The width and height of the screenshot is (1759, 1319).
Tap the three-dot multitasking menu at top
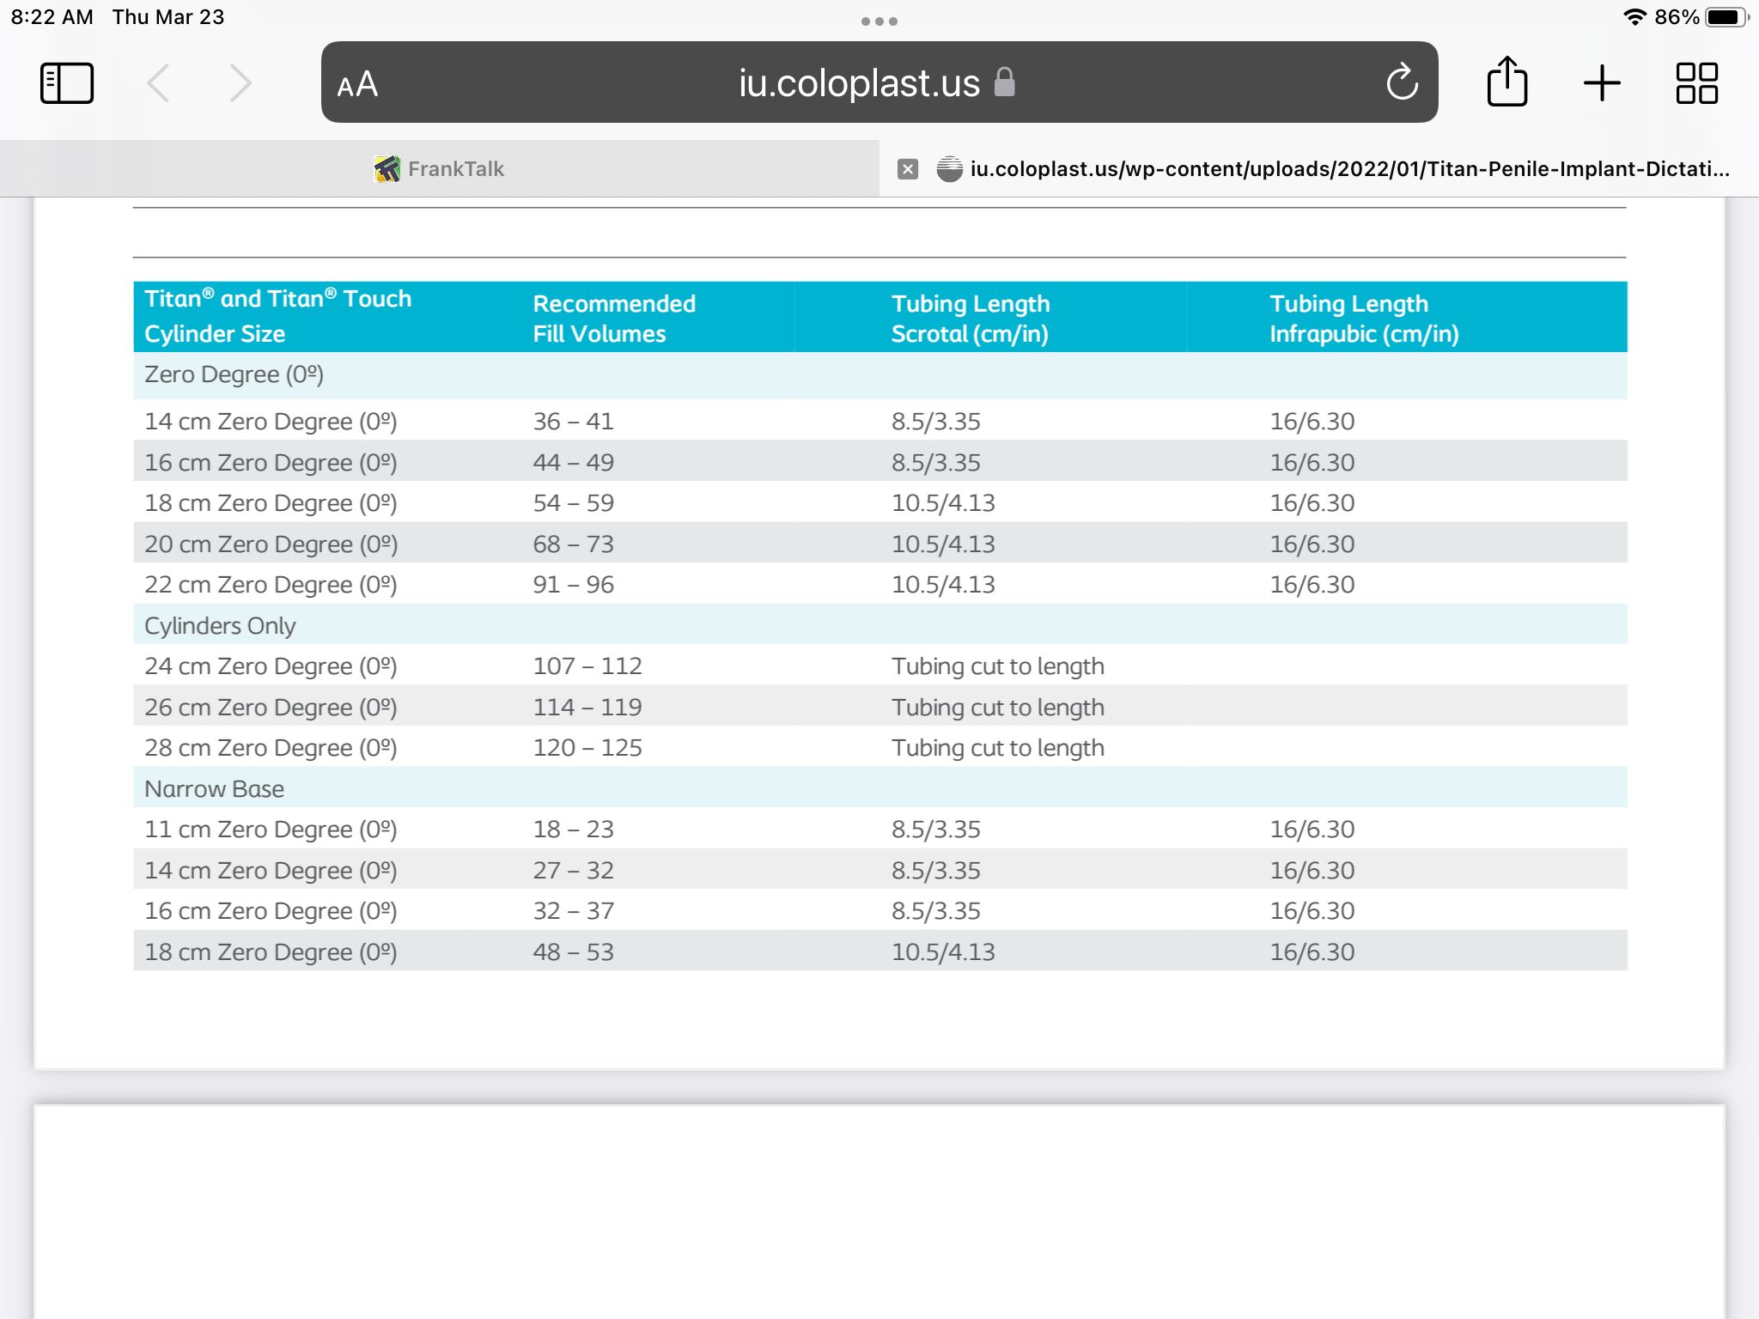(879, 21)
